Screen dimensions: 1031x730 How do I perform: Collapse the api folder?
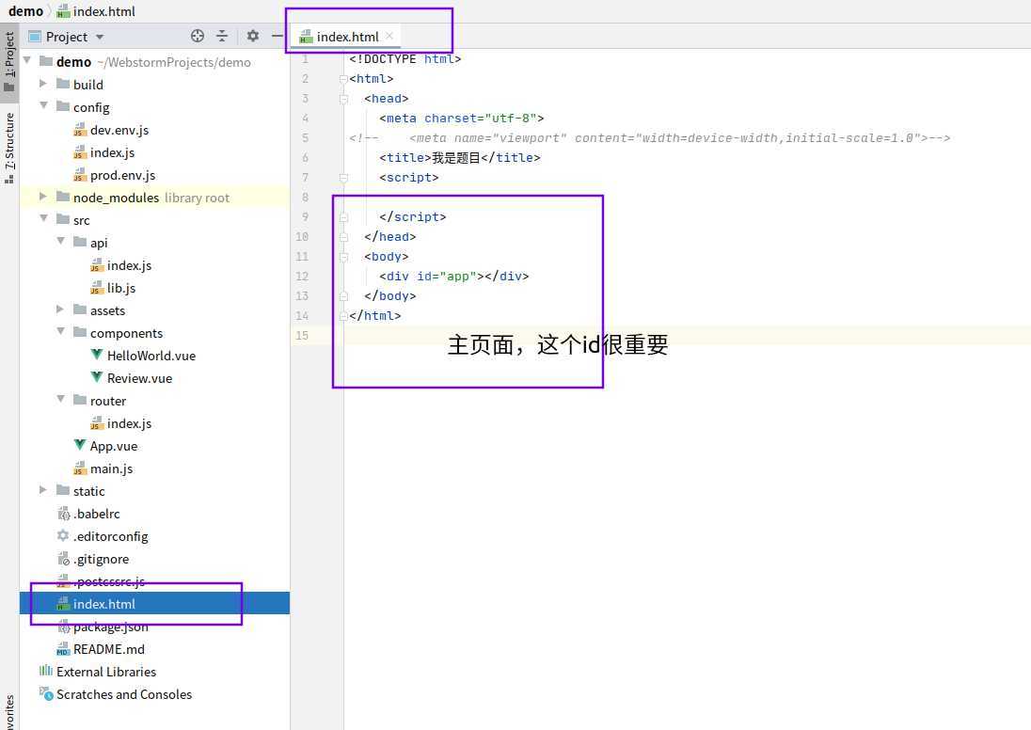[x=60, y=242]
